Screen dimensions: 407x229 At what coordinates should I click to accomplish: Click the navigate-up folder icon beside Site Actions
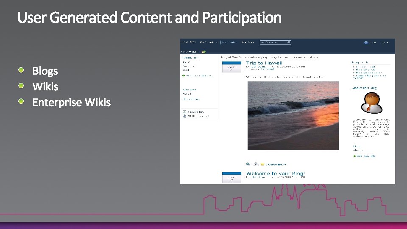(204, 52)
